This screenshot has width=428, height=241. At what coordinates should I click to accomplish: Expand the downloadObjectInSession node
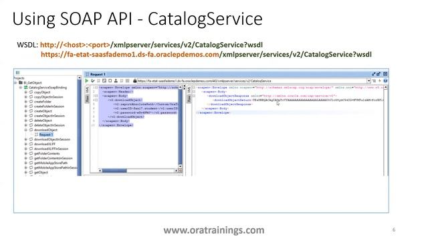tap(26, 139)
